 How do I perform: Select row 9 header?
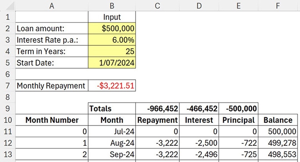click(8, 109)
